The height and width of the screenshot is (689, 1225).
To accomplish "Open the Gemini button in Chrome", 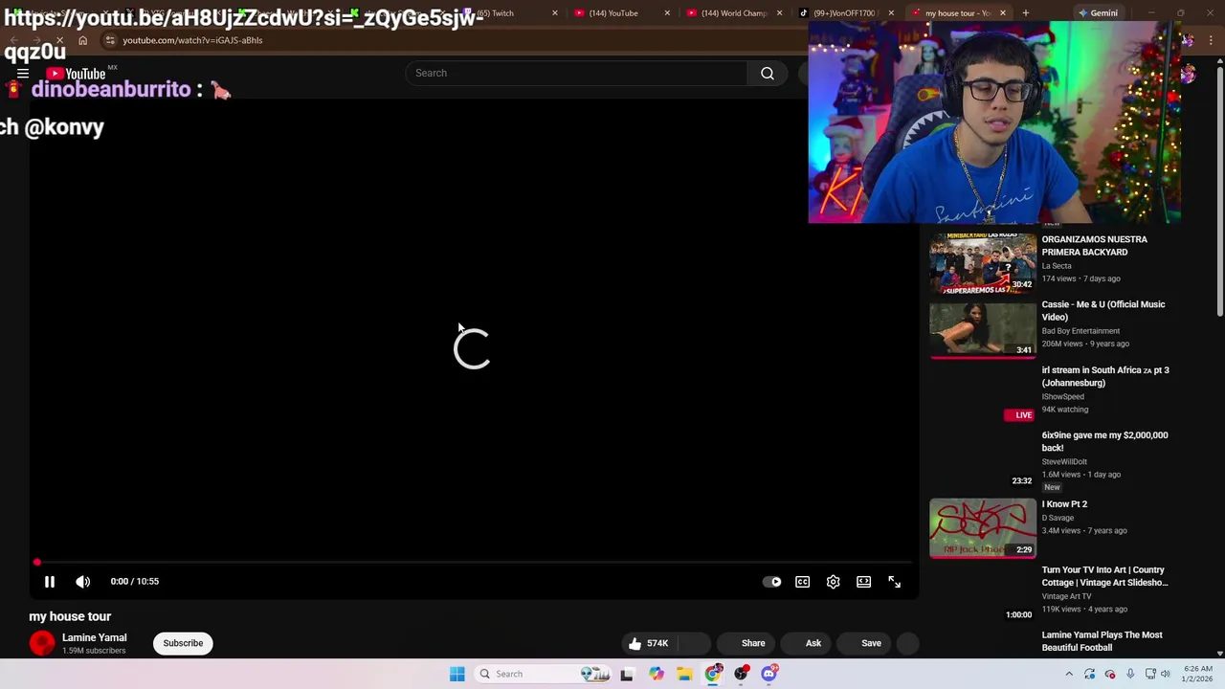I will tap(1098, 13).
